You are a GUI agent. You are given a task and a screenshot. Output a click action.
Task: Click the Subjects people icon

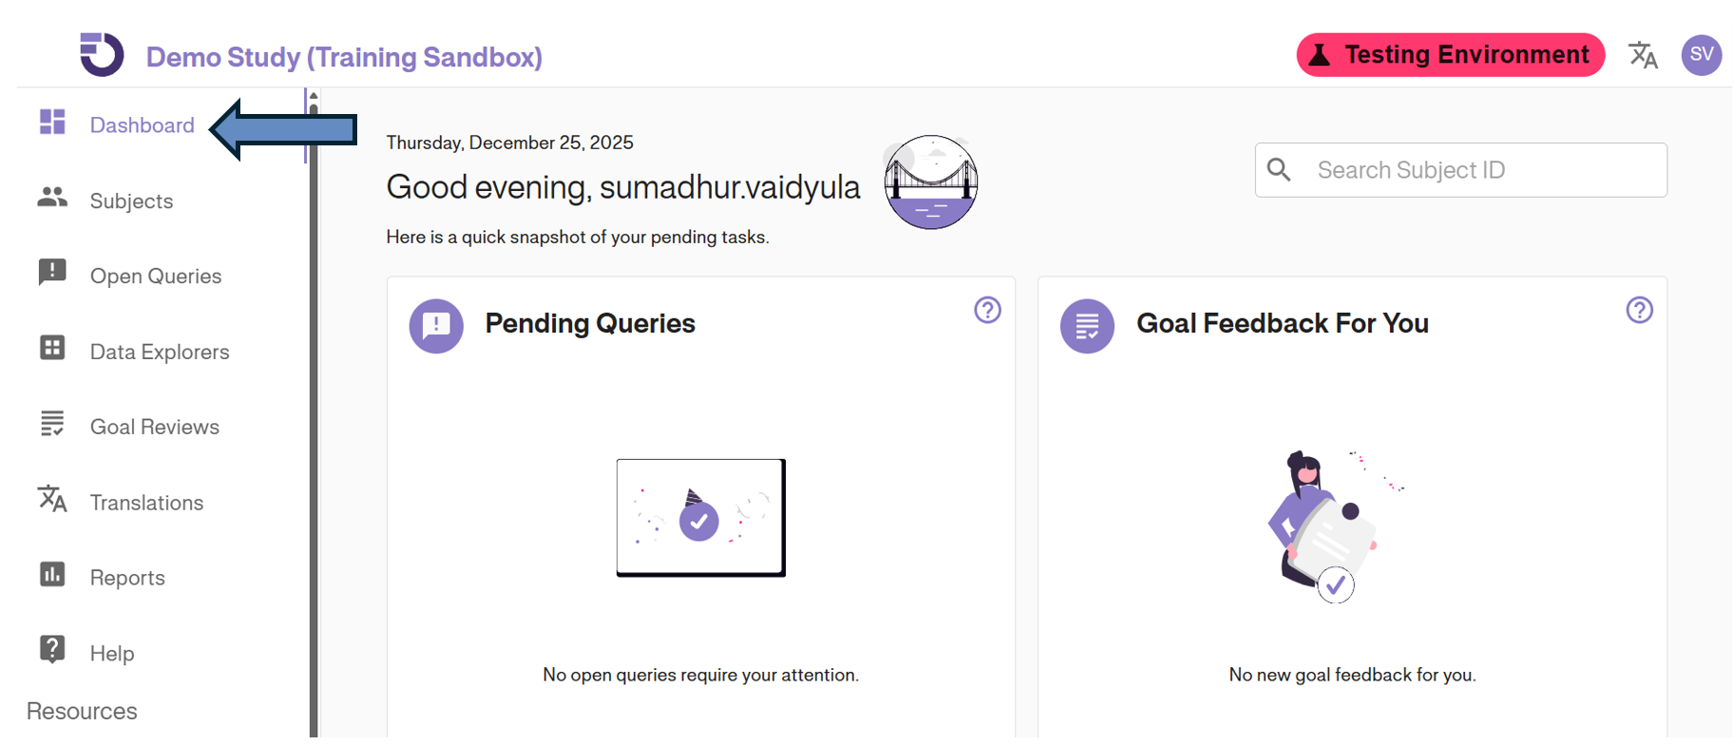pos(52,198)
